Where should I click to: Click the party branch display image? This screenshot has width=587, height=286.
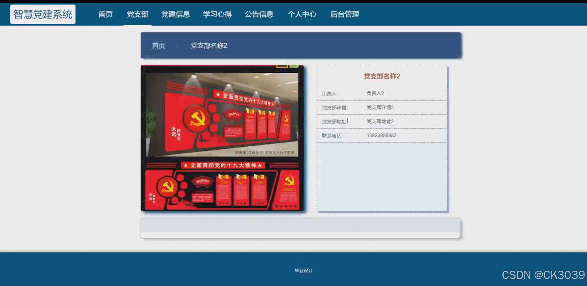pyautogui.click(x=222, y=138)
